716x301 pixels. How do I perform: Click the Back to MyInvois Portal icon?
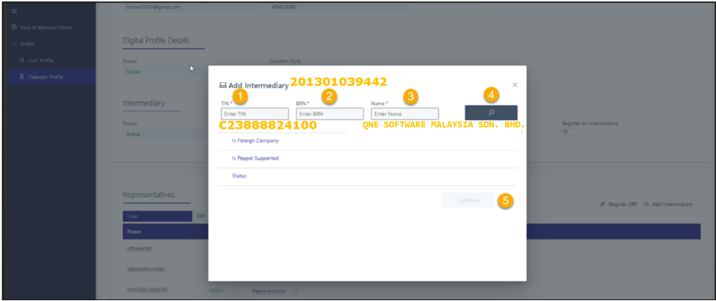pyautogui.click(x=14, y=27)
